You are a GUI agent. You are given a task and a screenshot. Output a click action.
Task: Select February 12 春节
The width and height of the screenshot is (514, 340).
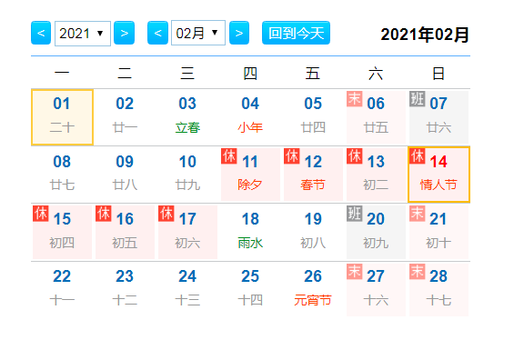pos(313,175)
